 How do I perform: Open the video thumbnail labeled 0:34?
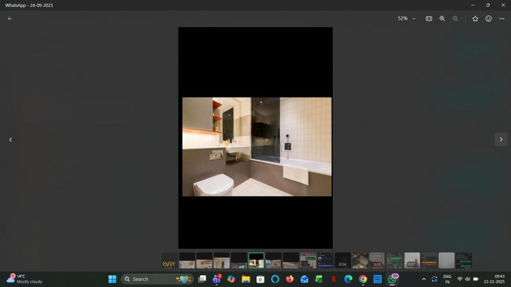pos(342,260)
